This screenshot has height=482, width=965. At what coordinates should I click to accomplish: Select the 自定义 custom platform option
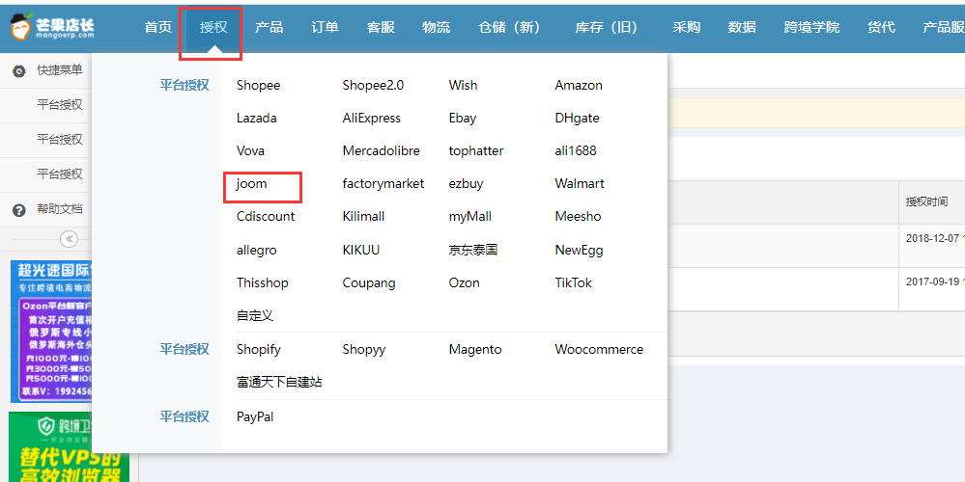tap(255, 315)
